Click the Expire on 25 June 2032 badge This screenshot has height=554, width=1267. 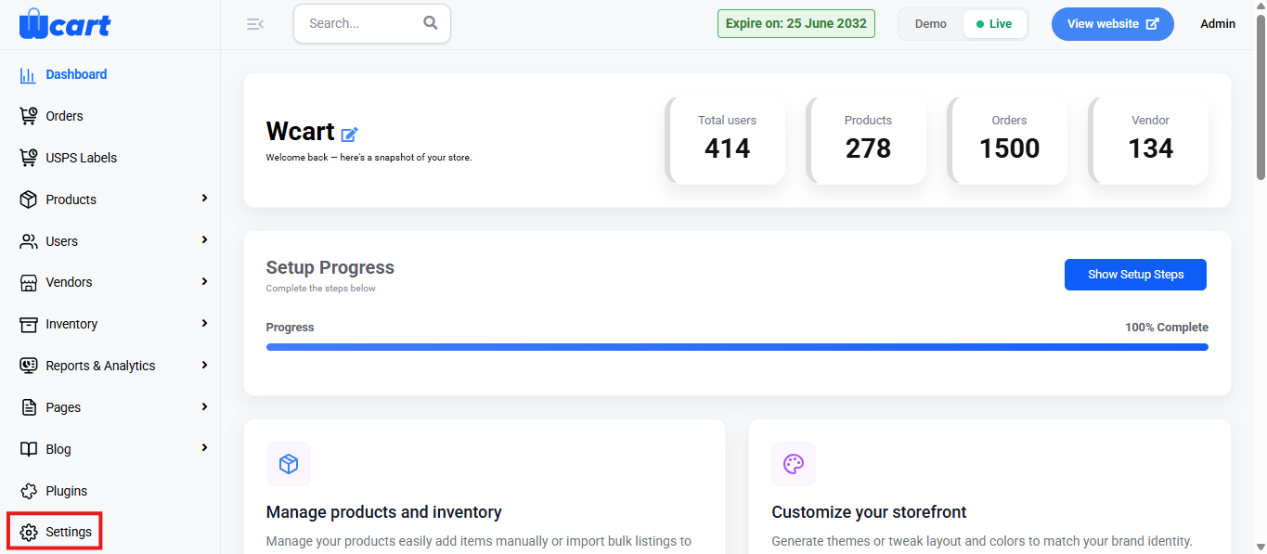click(796, 24)
